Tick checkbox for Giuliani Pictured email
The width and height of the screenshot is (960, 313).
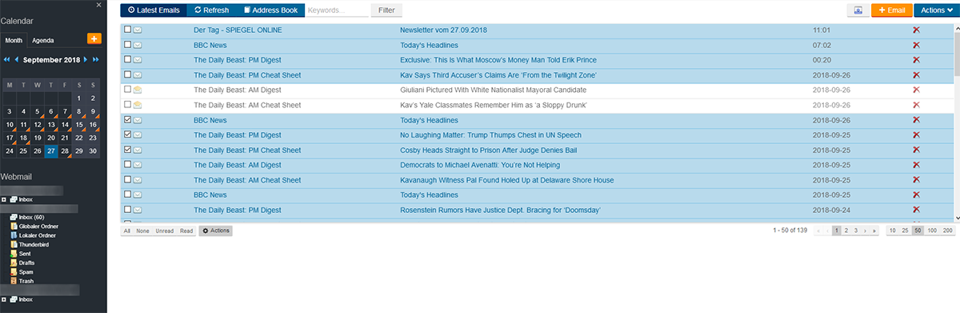(x=128, y=90)
